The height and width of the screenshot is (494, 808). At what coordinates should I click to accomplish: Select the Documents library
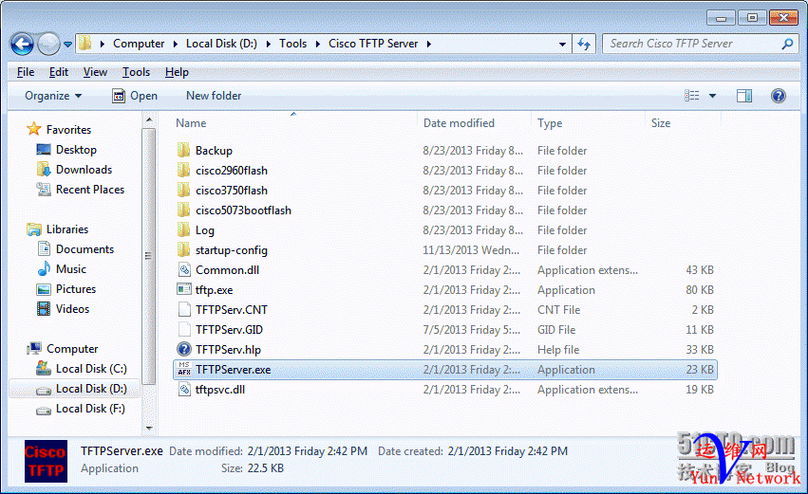tap(85, 249)
